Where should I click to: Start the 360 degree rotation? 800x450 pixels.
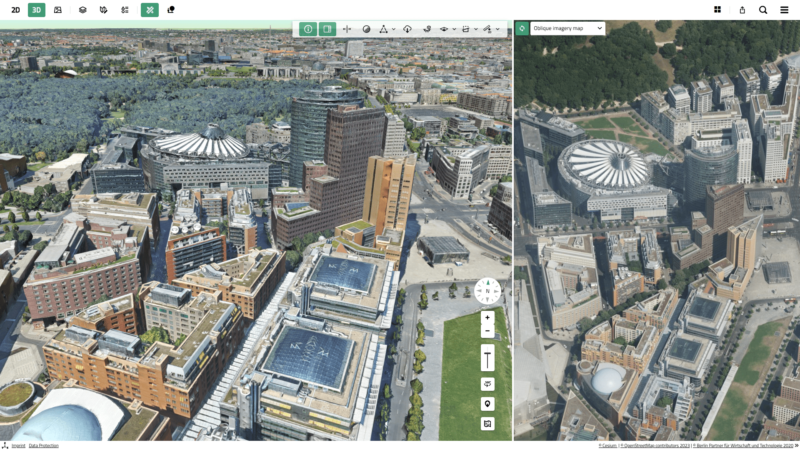click(487, 384)
